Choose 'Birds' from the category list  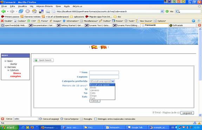click(x=93, y=88)
